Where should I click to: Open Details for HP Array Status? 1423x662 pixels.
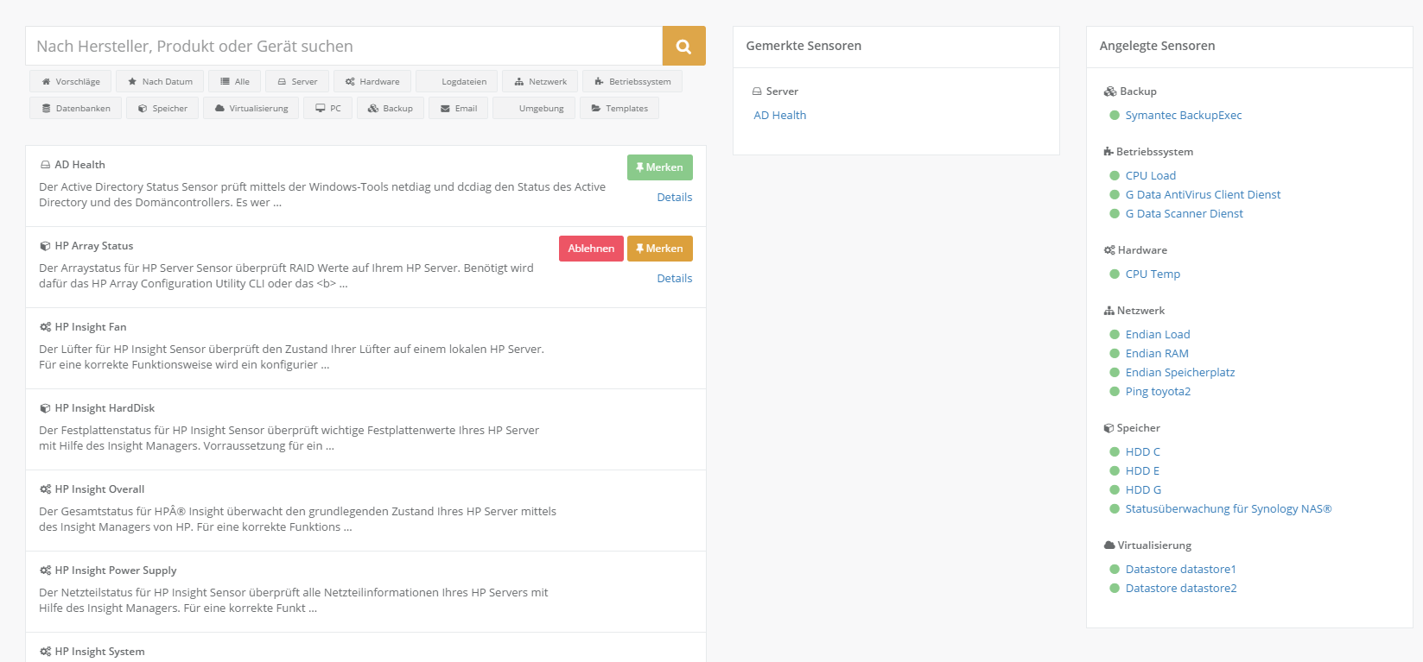(674, 279)
